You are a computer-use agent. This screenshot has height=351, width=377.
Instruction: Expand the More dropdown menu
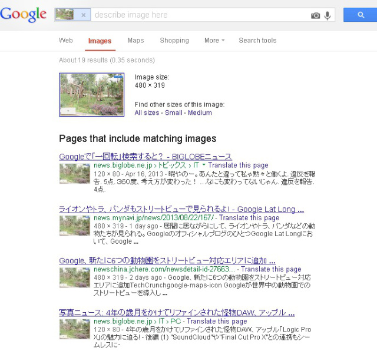[214, 41]
